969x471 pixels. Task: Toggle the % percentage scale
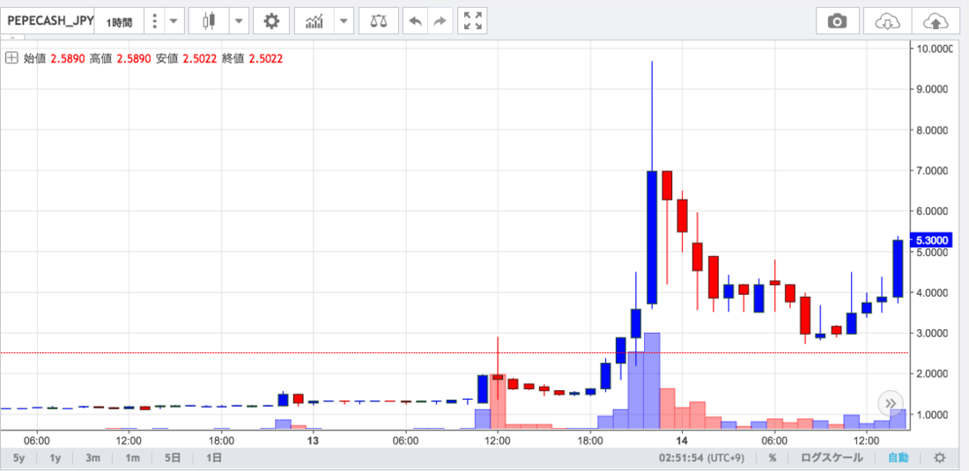pos(773,458)
